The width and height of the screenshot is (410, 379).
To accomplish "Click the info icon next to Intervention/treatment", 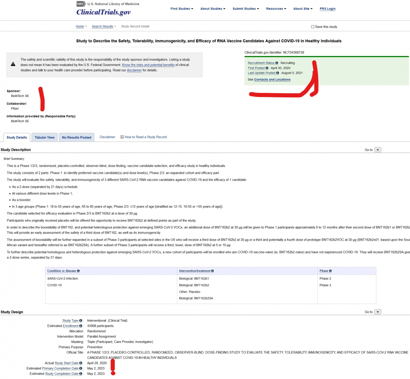I will tap(213, 271).
